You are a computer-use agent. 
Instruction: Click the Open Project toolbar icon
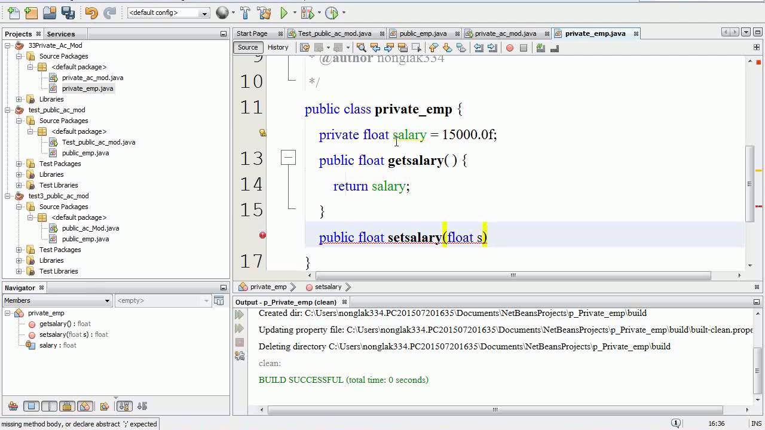(50, 13)
